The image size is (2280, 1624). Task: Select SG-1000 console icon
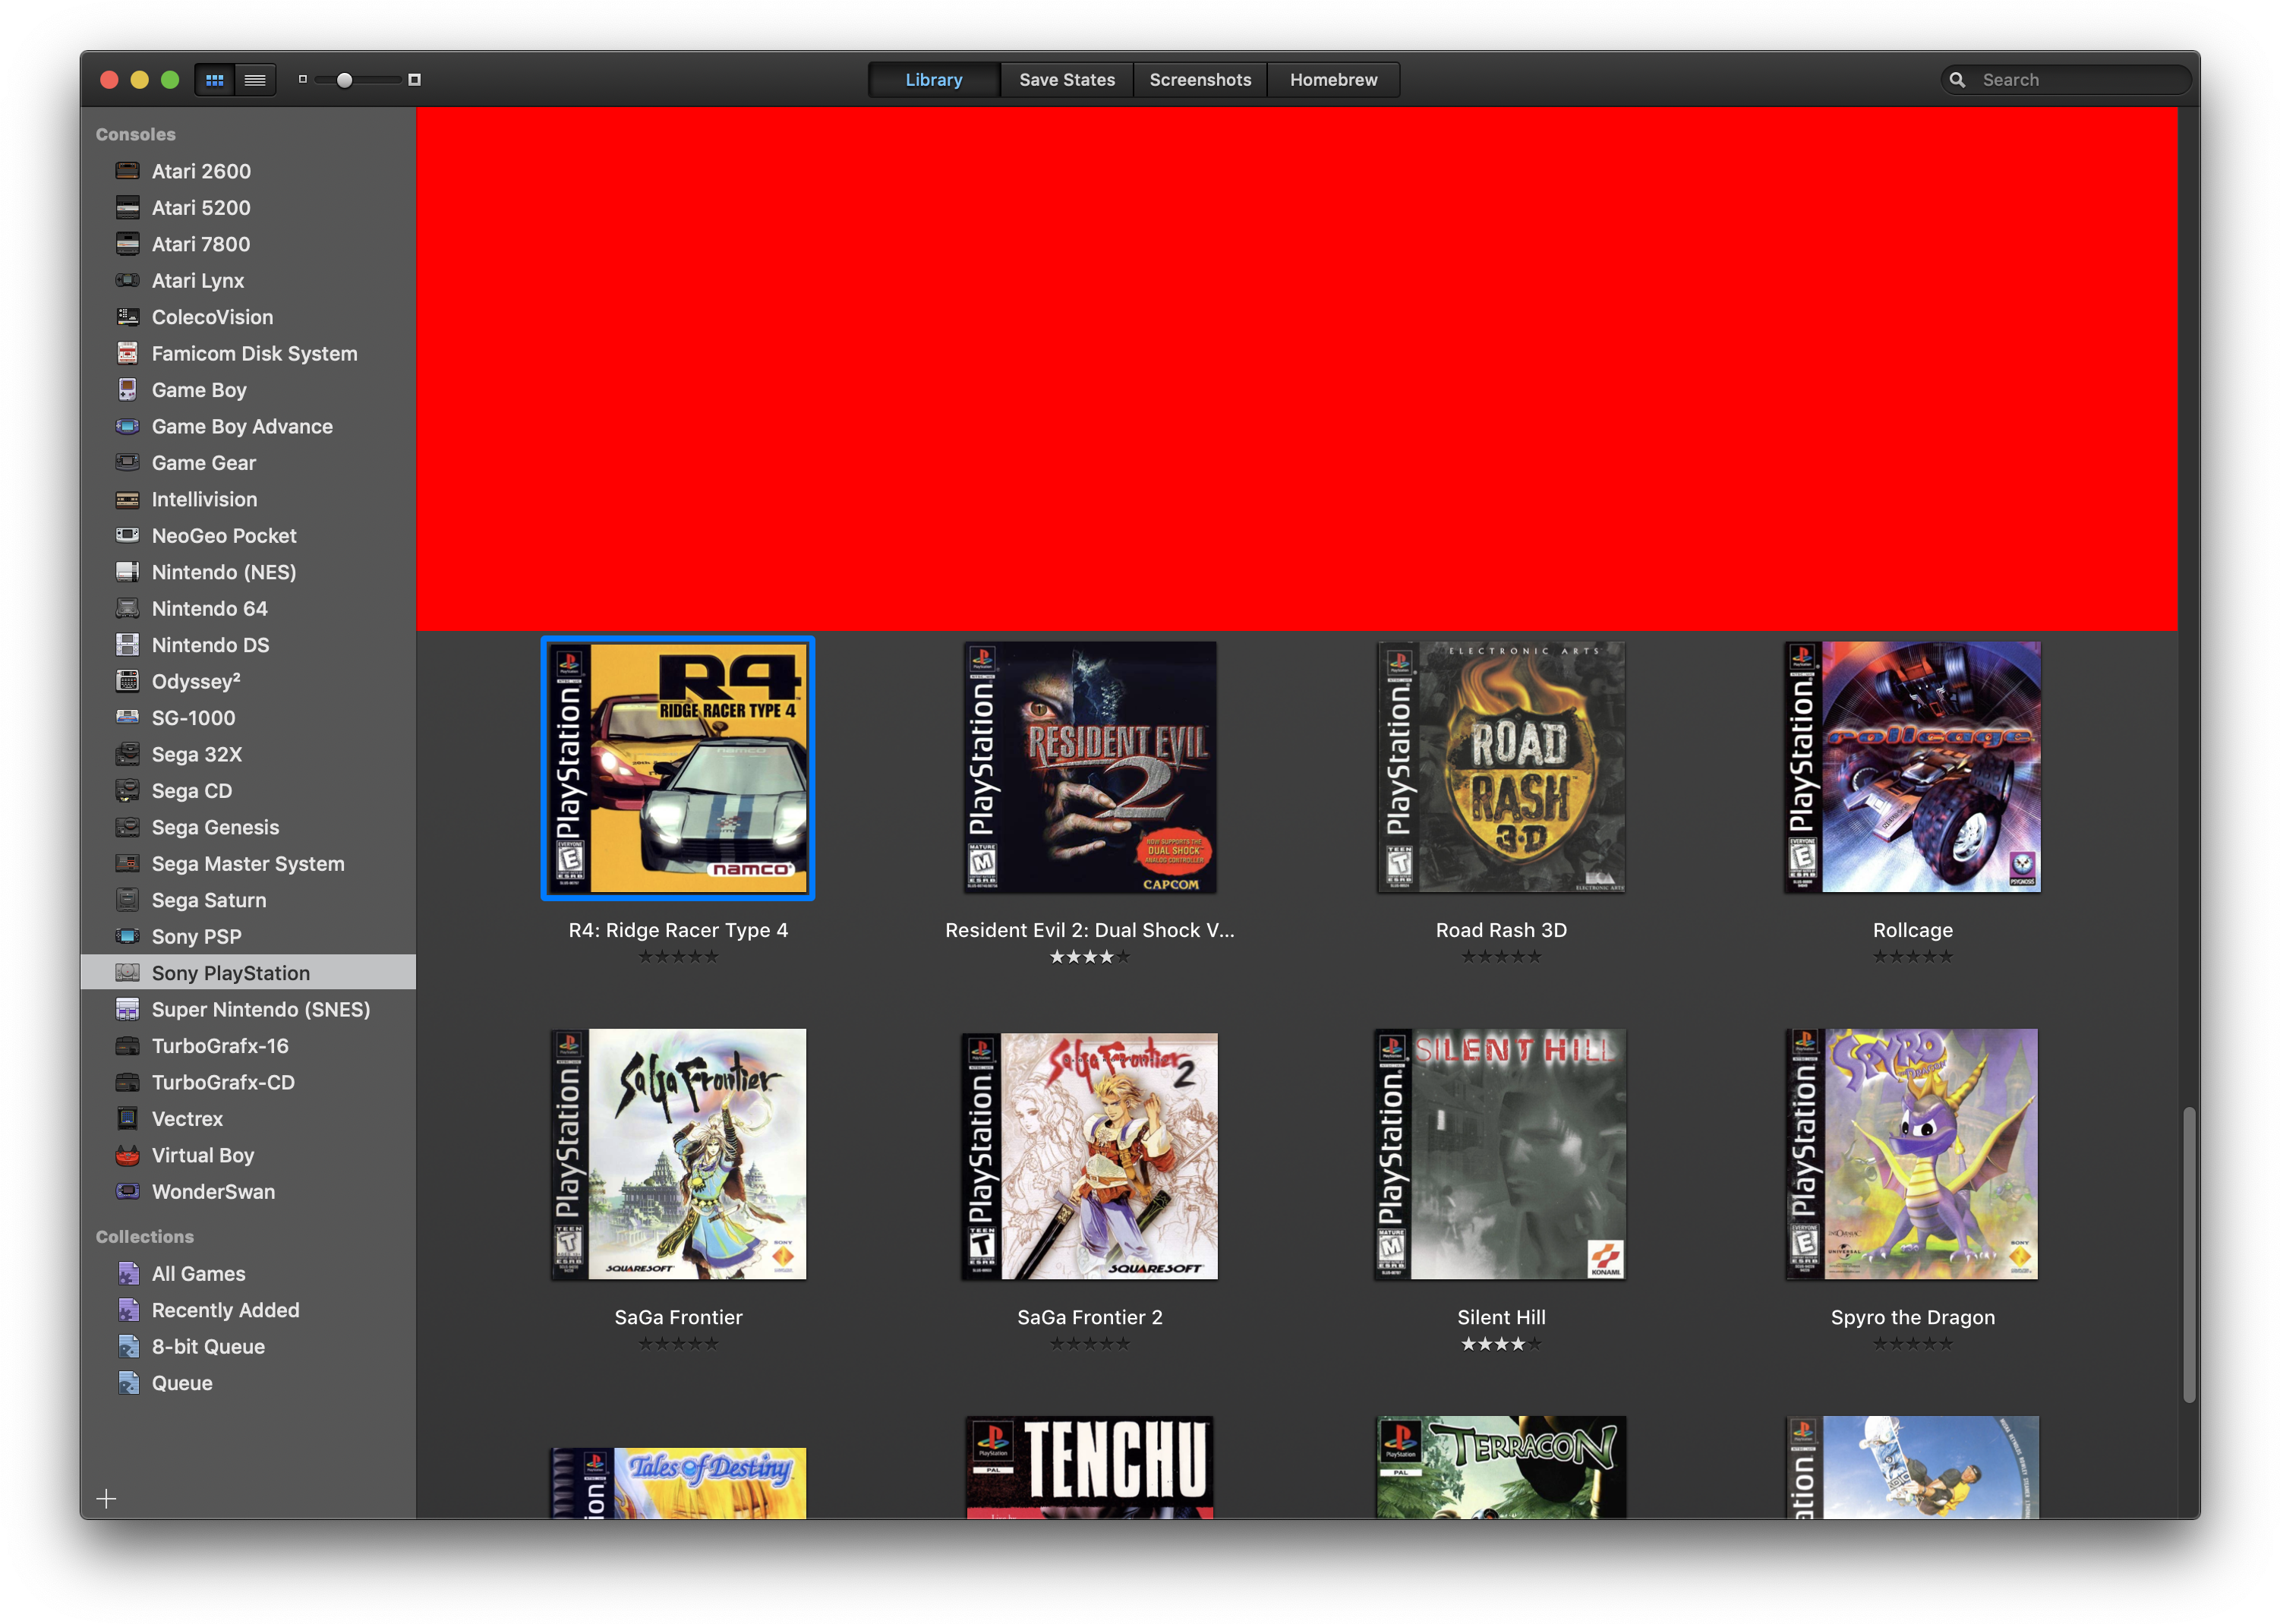pyautogui.click(x=128, y=718)
